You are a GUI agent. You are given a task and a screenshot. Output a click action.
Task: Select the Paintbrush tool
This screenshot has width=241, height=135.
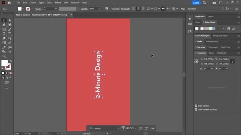tap(10, 29)
